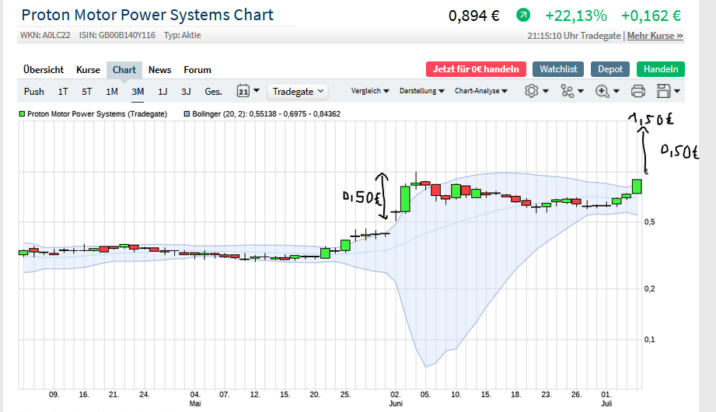Expand the zoom dropdown arrow

616,91
